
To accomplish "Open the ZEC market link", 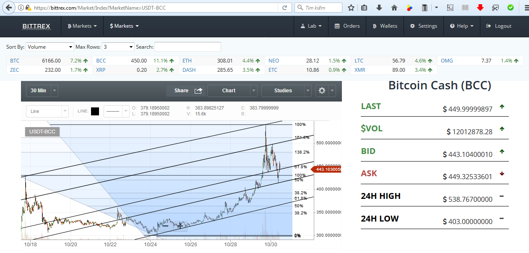I will pyautogui.click(x=15, y=70).
